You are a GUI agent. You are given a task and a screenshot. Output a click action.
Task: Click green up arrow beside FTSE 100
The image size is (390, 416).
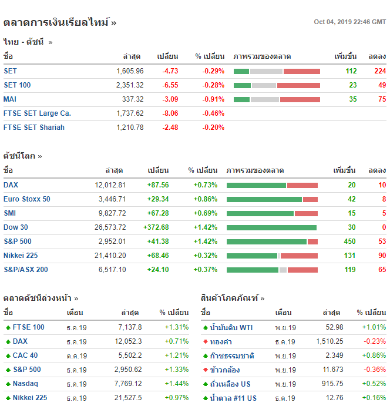[x=8, y=328]
